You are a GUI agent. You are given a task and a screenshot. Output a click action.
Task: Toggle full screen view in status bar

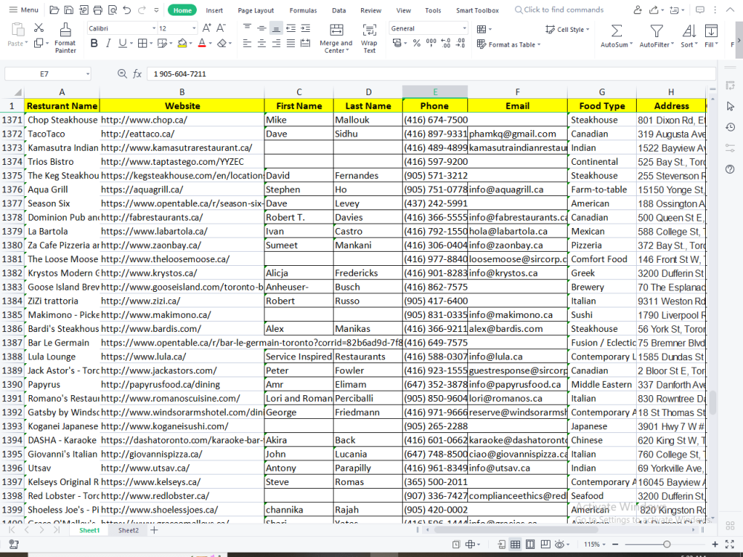point(730,544)
